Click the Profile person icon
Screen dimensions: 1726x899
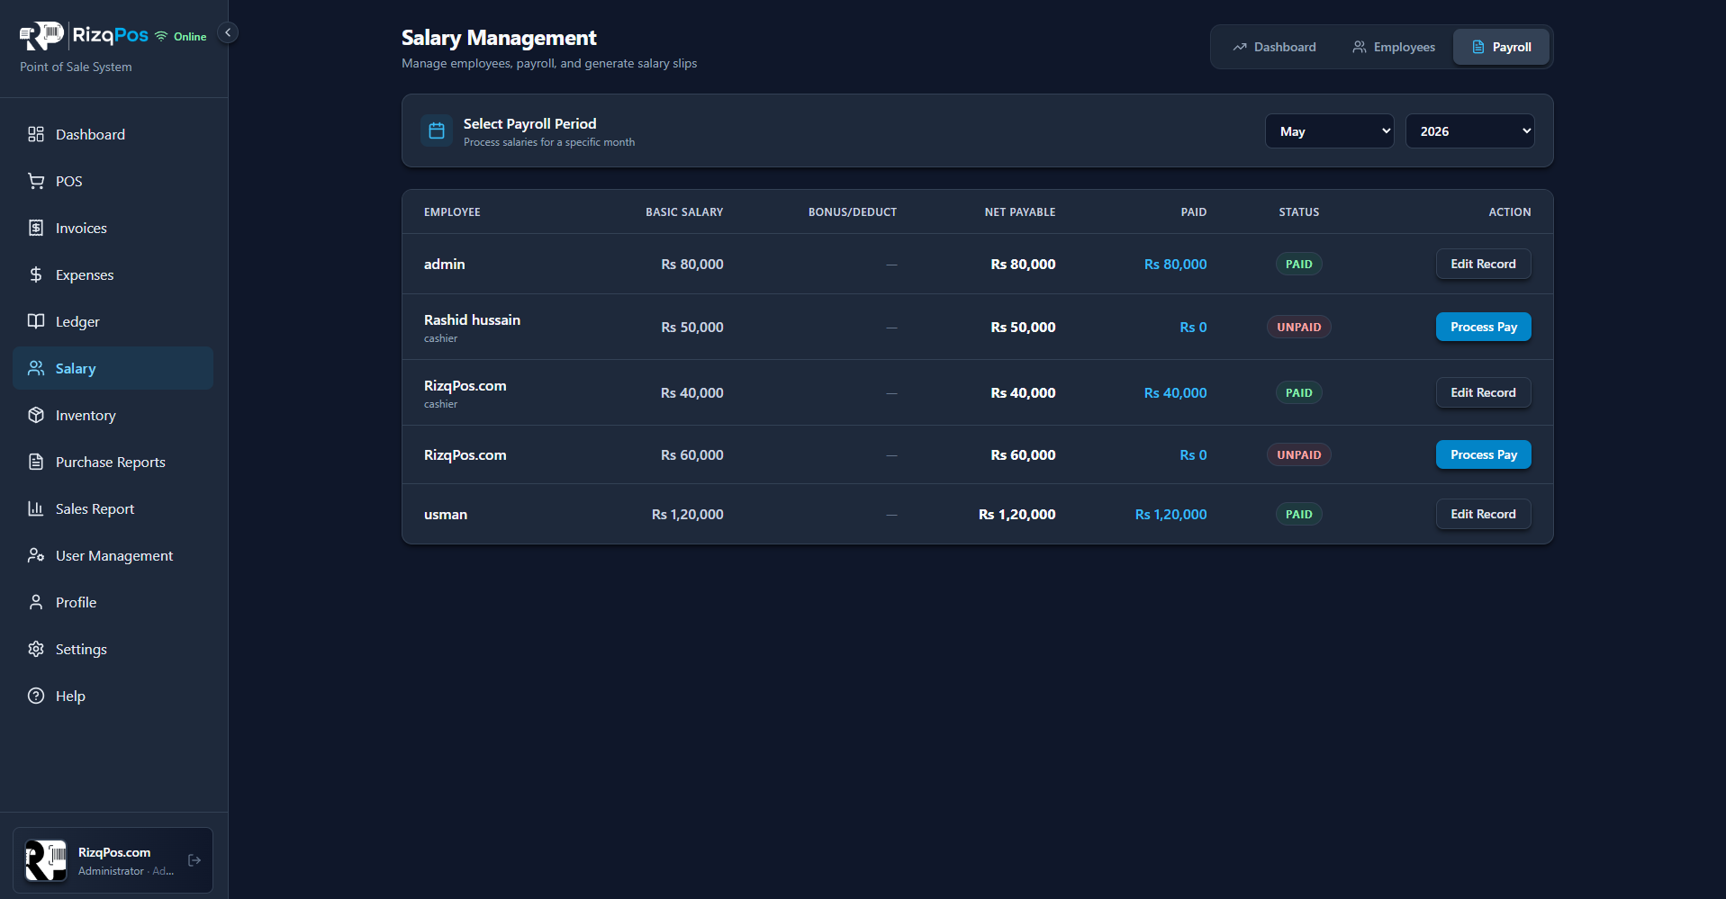pos(36,602)
